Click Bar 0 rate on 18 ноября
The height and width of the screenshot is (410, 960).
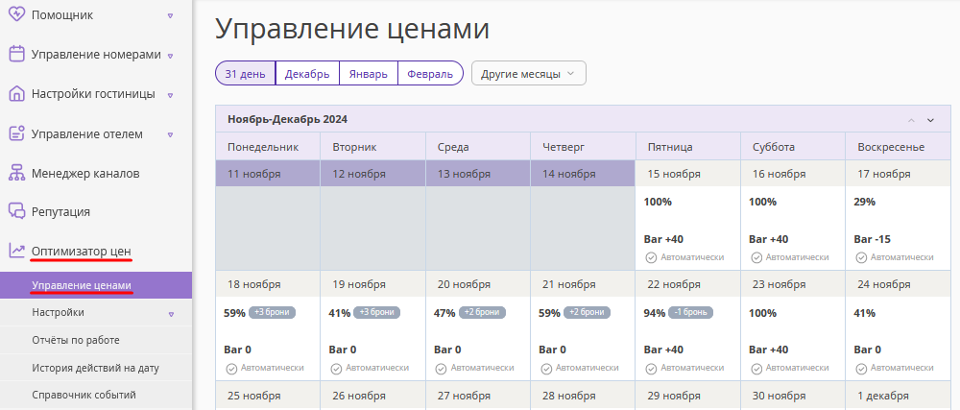tap(237, 350)
